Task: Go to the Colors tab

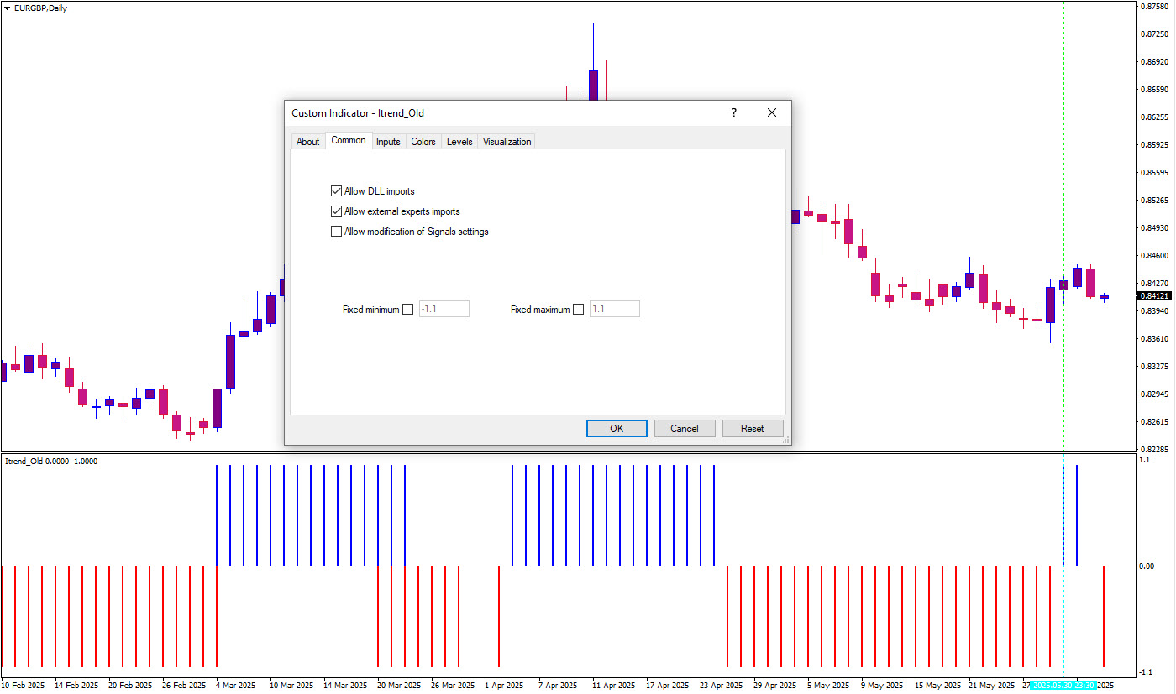Action: (423, 142)
